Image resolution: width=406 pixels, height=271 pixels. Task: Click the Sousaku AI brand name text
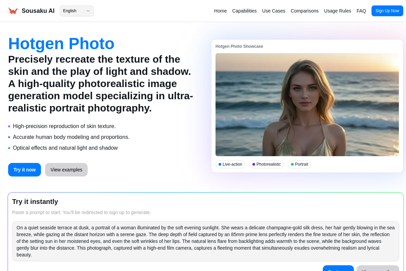coord(38,11)
